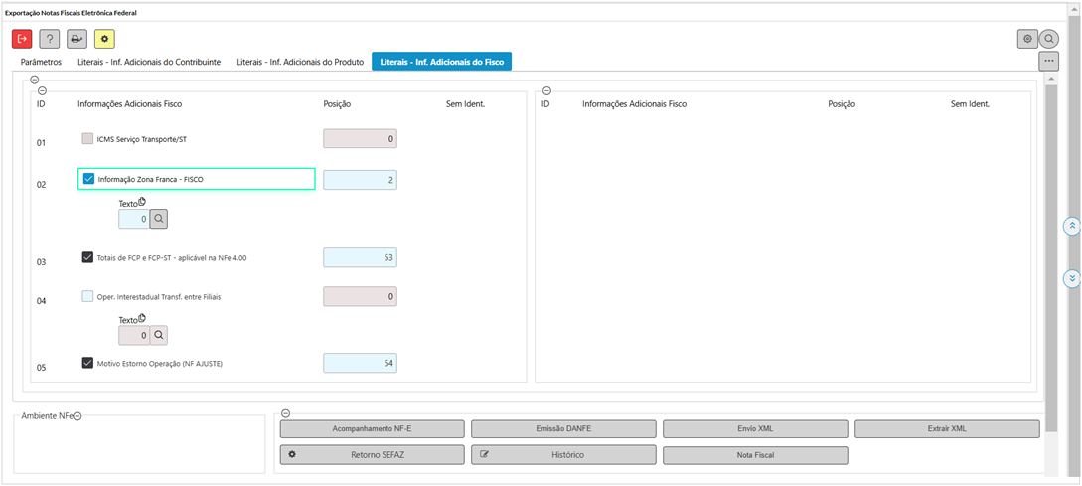Screen dimensions: 1082x486
Task: Click the printer icon in the toolbar
Action: [77, 39]
